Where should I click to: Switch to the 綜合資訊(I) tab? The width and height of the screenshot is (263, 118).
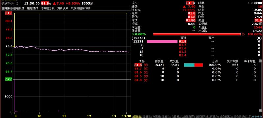(x=226, y=116)
